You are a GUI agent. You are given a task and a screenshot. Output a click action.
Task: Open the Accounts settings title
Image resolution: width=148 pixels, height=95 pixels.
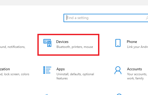[134, 69]
